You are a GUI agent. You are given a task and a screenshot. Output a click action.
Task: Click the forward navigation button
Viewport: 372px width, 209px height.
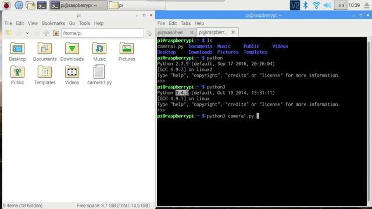click(36, 33)
